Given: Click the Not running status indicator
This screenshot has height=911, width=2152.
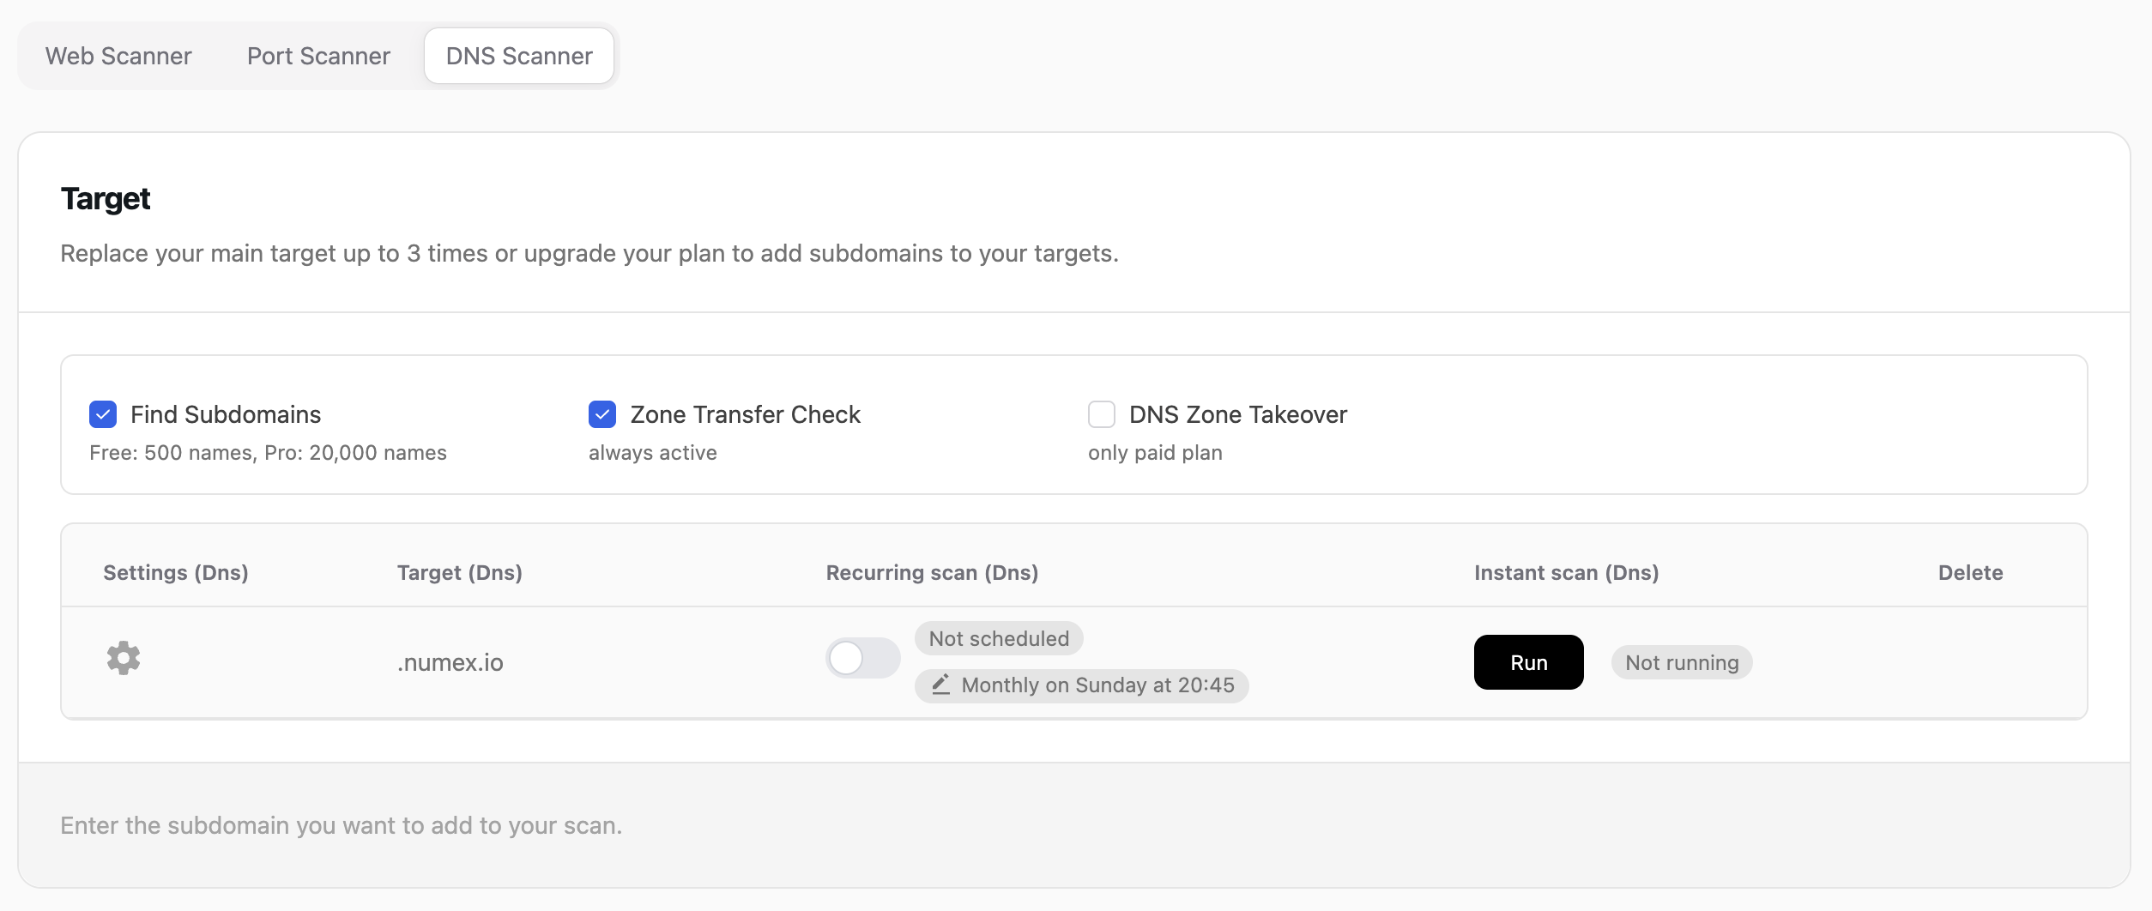Looking at the screenshot, I should [x=1680, y=662].
